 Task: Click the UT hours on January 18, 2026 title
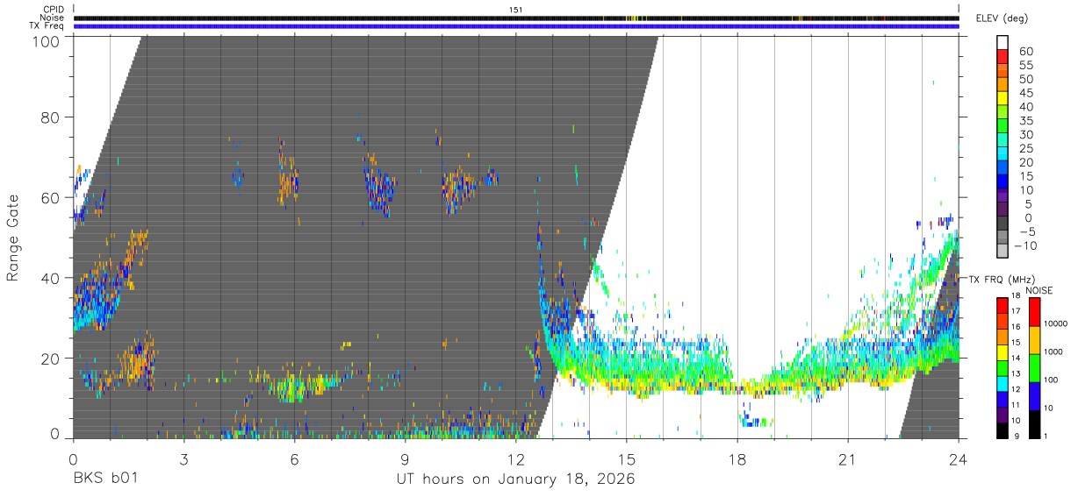pyautogui.click(x=515, y=479)
